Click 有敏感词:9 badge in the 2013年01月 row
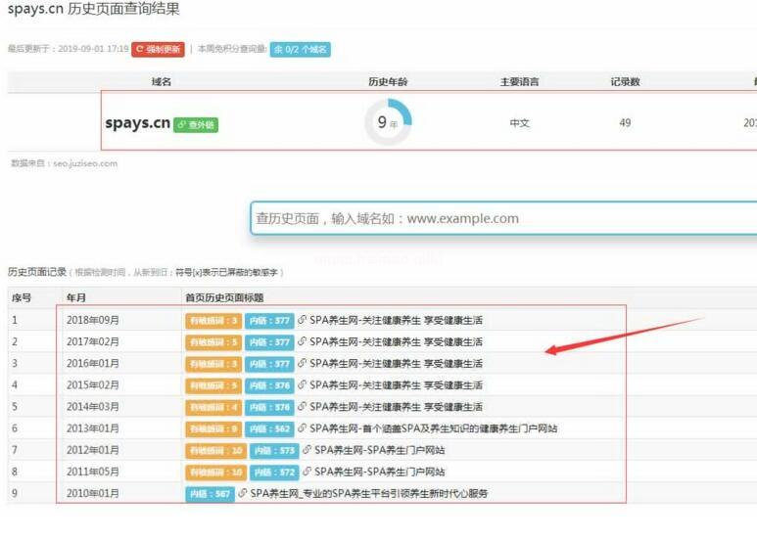 point(212,428)
